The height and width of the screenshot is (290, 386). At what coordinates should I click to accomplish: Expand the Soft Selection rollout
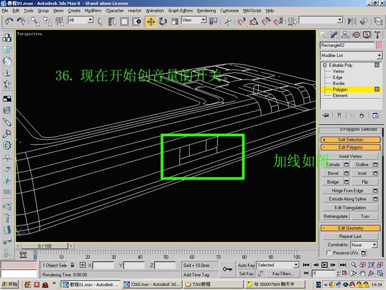[x=351, y=140]
